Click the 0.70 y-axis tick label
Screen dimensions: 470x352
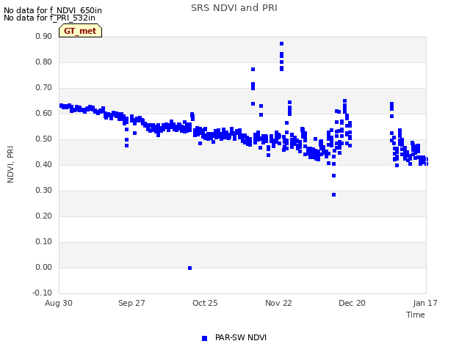[44, 88]
